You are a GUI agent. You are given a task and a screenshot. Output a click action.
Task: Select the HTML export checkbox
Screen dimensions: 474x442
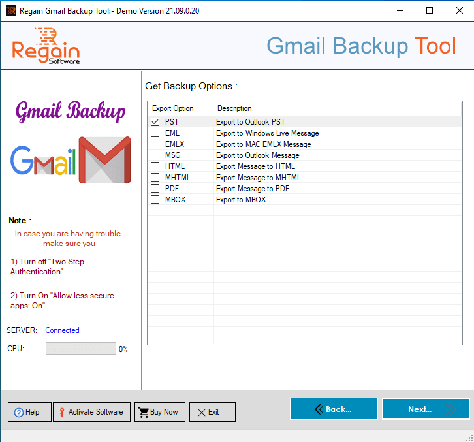click(155, 166)
